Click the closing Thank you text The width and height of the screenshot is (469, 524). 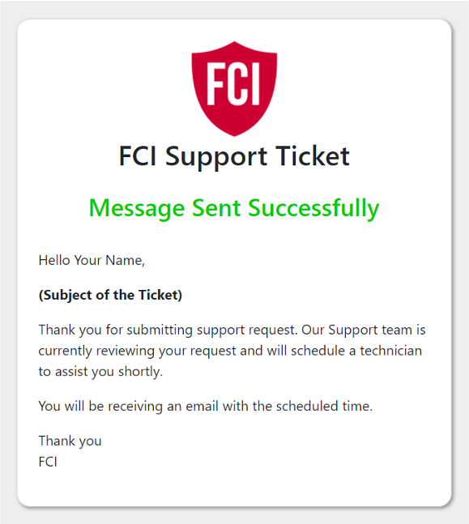tap(70, 441)
